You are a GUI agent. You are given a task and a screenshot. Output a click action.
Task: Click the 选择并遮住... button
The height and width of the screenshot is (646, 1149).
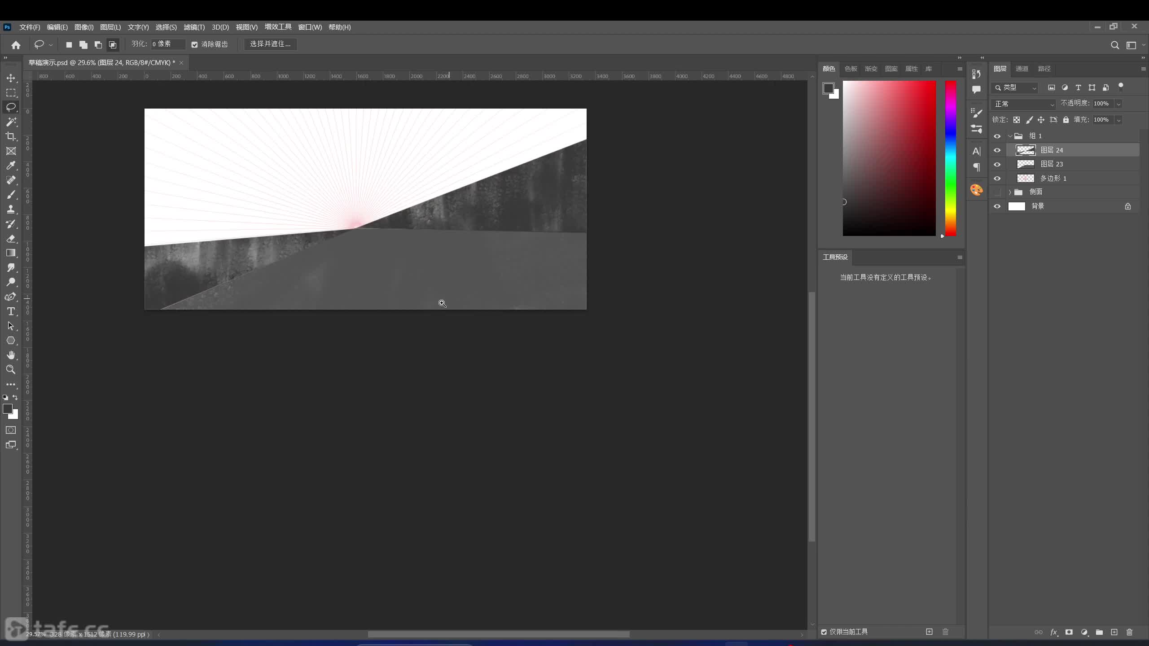click(270, 44)
